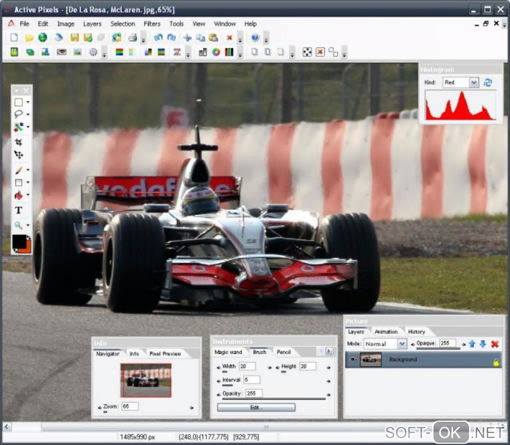
Task: Save with the yellow floppy disk icon
Action: coord(74,37)
